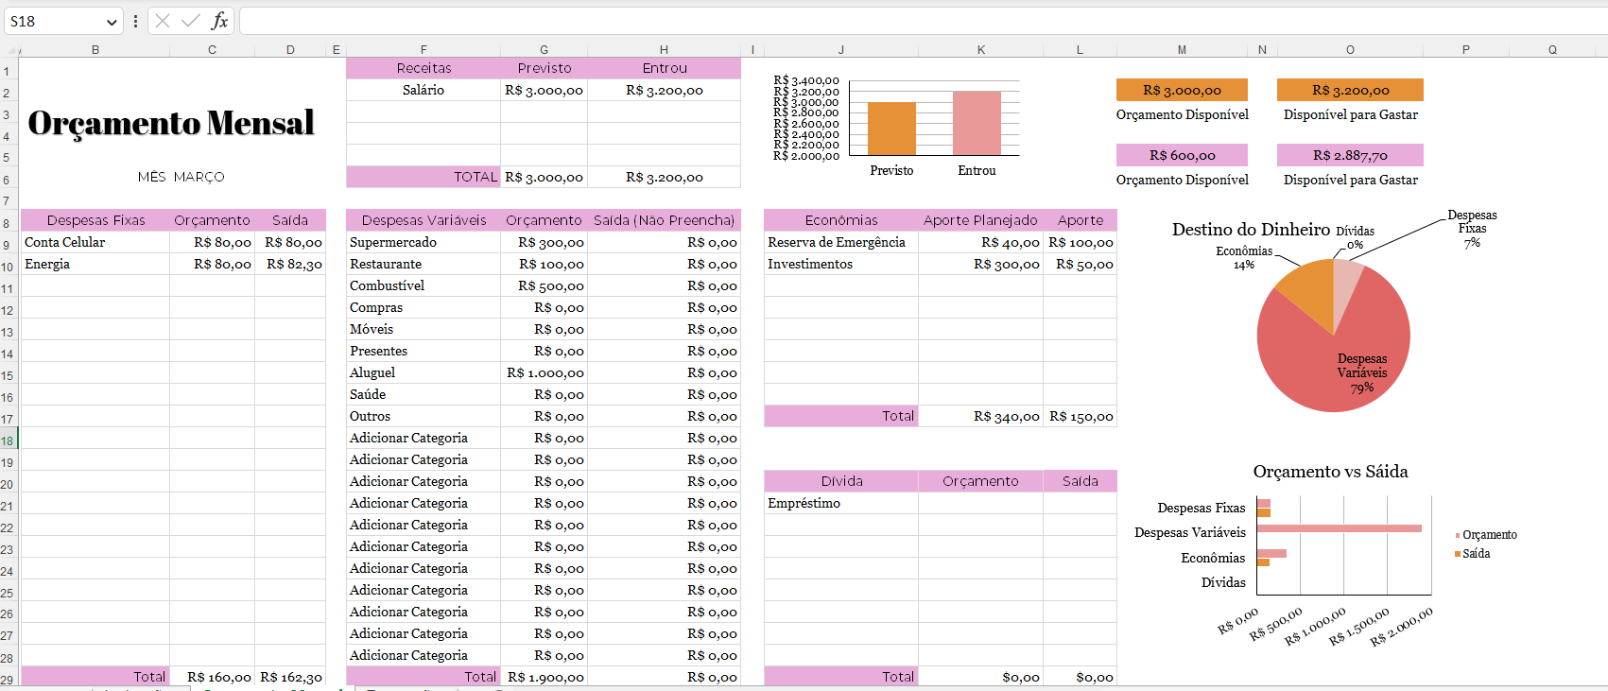Select the Conta Celular cell
The image size is (1608, 691).
pos(95,242)
